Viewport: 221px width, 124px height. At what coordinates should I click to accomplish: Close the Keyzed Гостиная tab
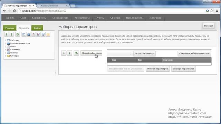tap(67, 6)
